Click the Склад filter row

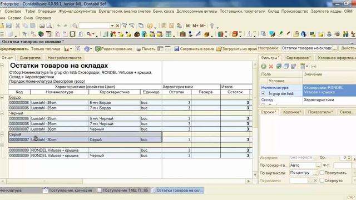[x=308, y=100]
